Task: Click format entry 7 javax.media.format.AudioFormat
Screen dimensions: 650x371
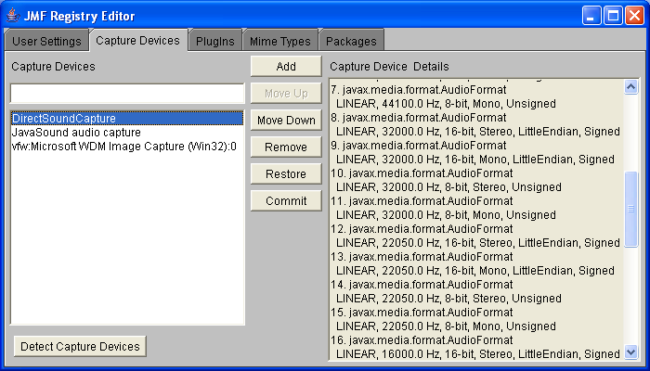Action: 419,89
